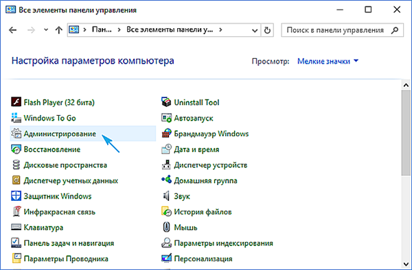
Task: Open the Панель задач и навигация link
Action: [69, 243]
